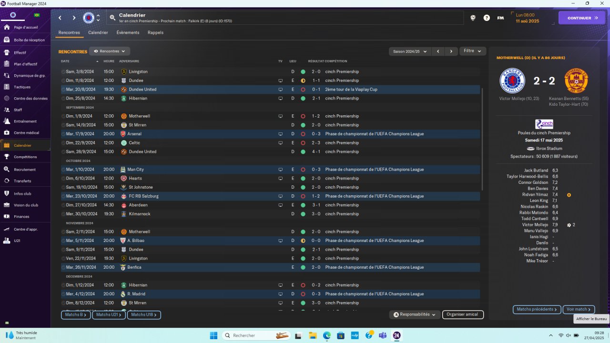The width and height of the screenshot is (610, 343).
Task: Click the fixtures list scrollbar
Action: click(483, 139)
